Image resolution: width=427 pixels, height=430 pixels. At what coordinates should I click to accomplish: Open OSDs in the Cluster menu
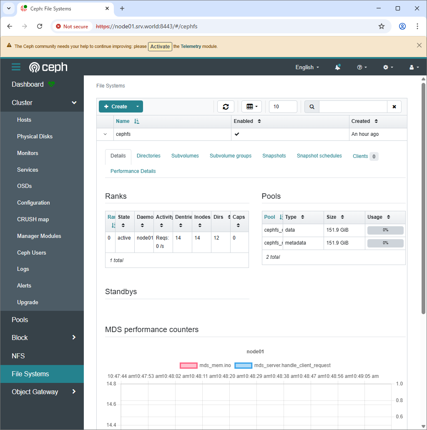(x=24, y=186)
